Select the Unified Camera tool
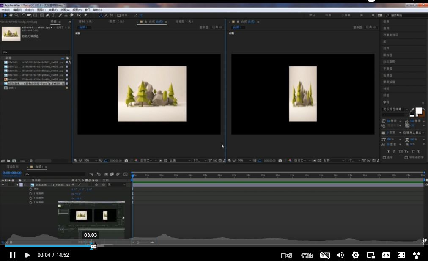 pos(29,15)
